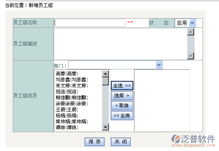The image size is (219, 151).
Task: Select 王晨 in the member list
Action: pyautogui.click(x=67, y=109)
